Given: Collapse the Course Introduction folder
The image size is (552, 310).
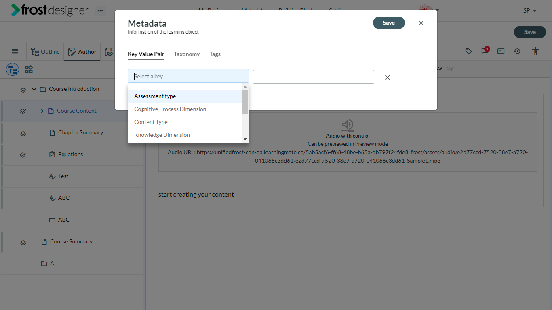Looking at the screenshot, I should pyautogui.click(x=34, y=89).
